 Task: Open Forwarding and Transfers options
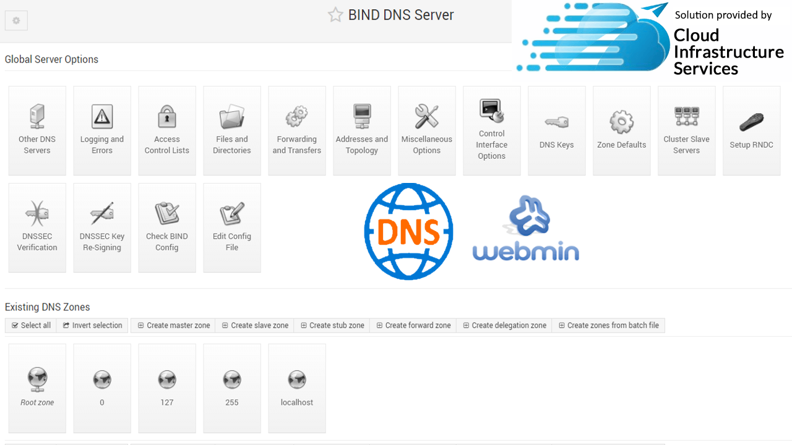tap(297, 130)
